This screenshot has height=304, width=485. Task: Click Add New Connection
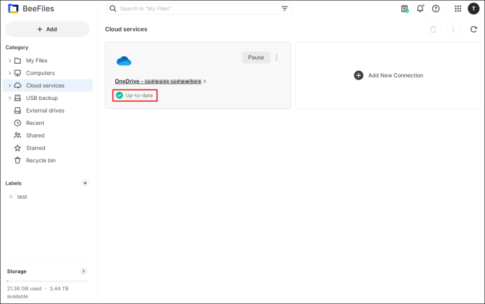click(x=389, y=75)
